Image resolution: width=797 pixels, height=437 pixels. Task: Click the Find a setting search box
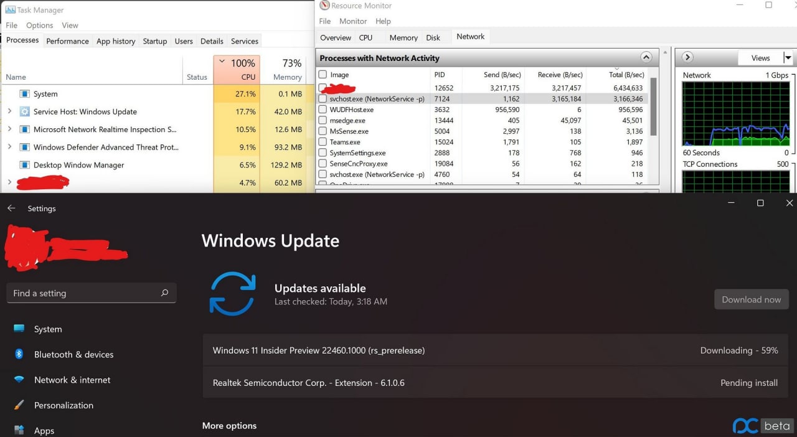(92, 293)
